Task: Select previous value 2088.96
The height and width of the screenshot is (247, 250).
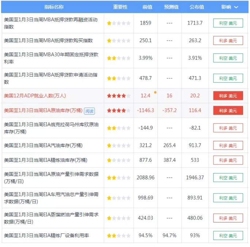Action: pyautogui.click(x=145, y=177)
